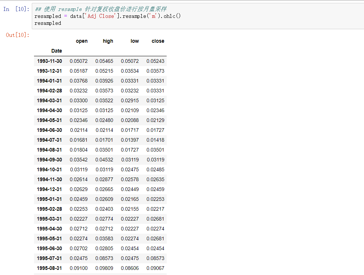Image resolution: width=364 pixels, height=275 pixels.
Task: Click high value 0.02774
Action: [x=104, y=219]
